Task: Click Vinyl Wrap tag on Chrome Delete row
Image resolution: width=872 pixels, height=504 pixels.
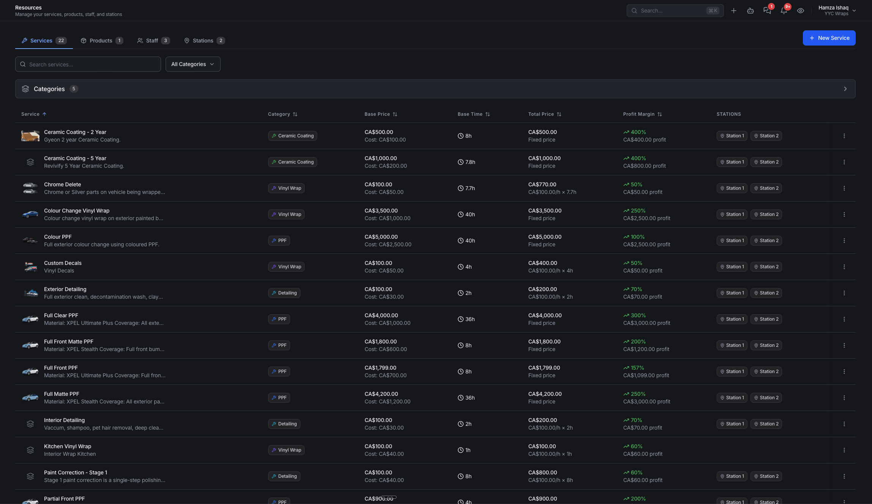Action: click(286, 188)
